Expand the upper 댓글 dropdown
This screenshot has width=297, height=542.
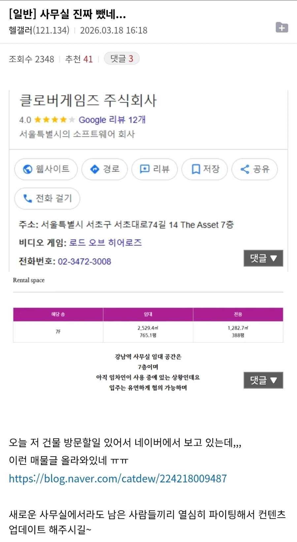pos(263,259)
